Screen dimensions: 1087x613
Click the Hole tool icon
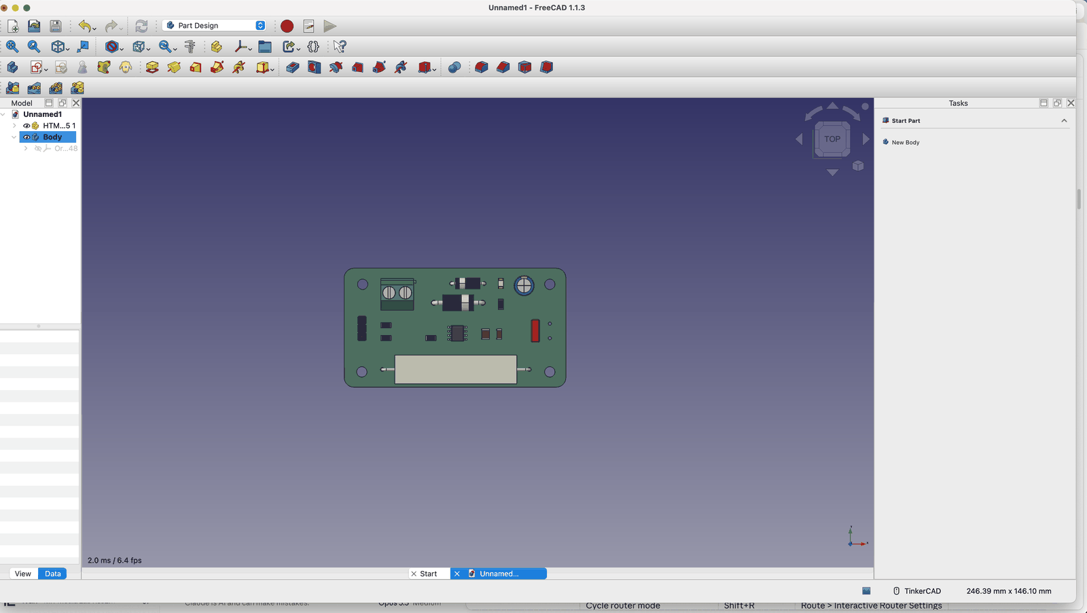[x=314, y=67]
